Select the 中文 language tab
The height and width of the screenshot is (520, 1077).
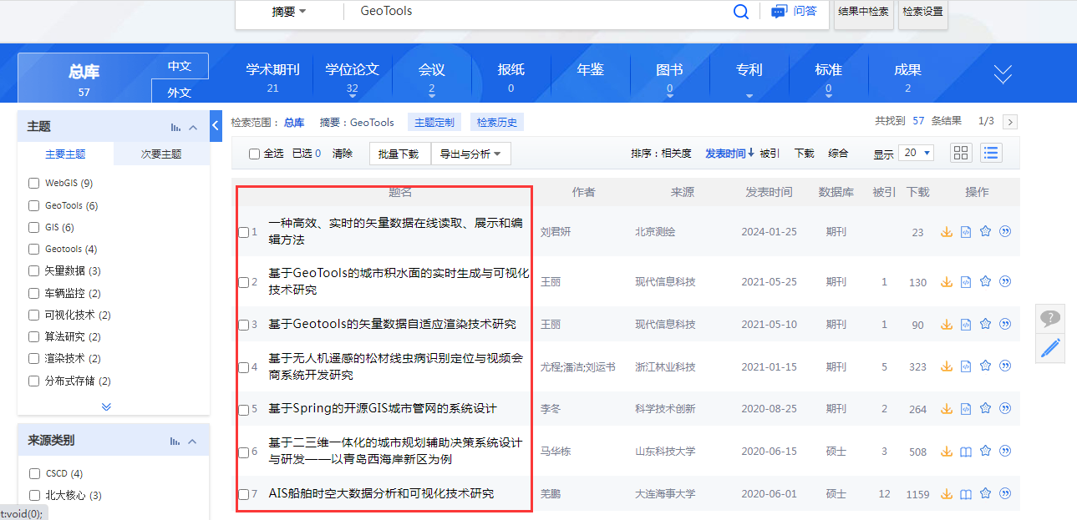click(180, 66)
